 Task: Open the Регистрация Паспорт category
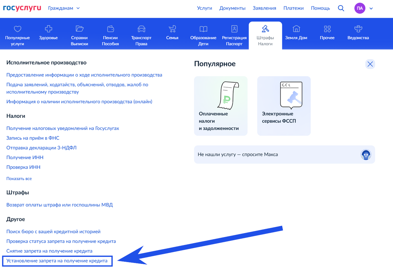click(234, 35)
